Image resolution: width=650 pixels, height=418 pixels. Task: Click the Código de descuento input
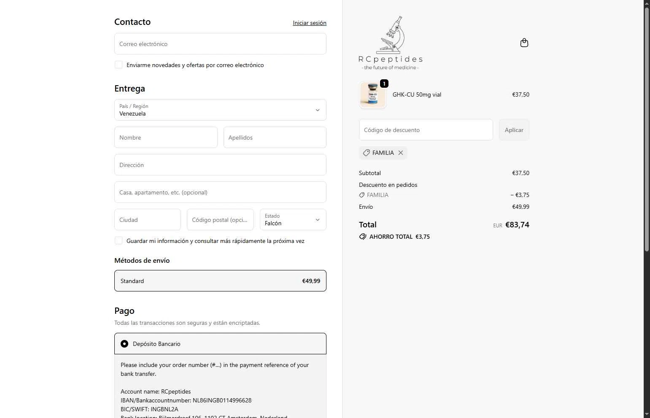pos(426,130)
